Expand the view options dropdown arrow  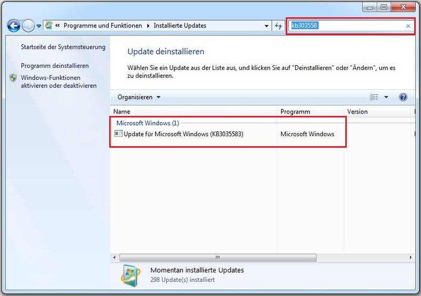(x=386, y=97)
